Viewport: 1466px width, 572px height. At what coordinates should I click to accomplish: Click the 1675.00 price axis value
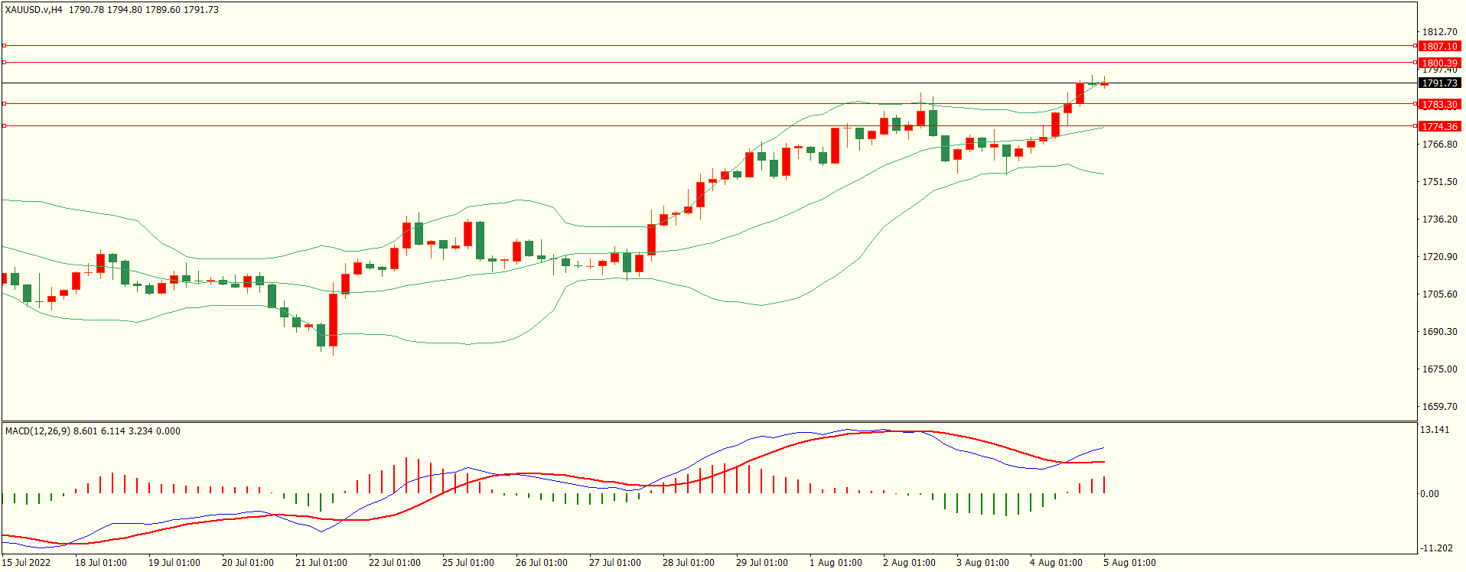click(1439, 369)
